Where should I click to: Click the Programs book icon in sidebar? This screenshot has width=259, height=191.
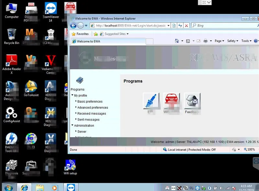(80, 80)
